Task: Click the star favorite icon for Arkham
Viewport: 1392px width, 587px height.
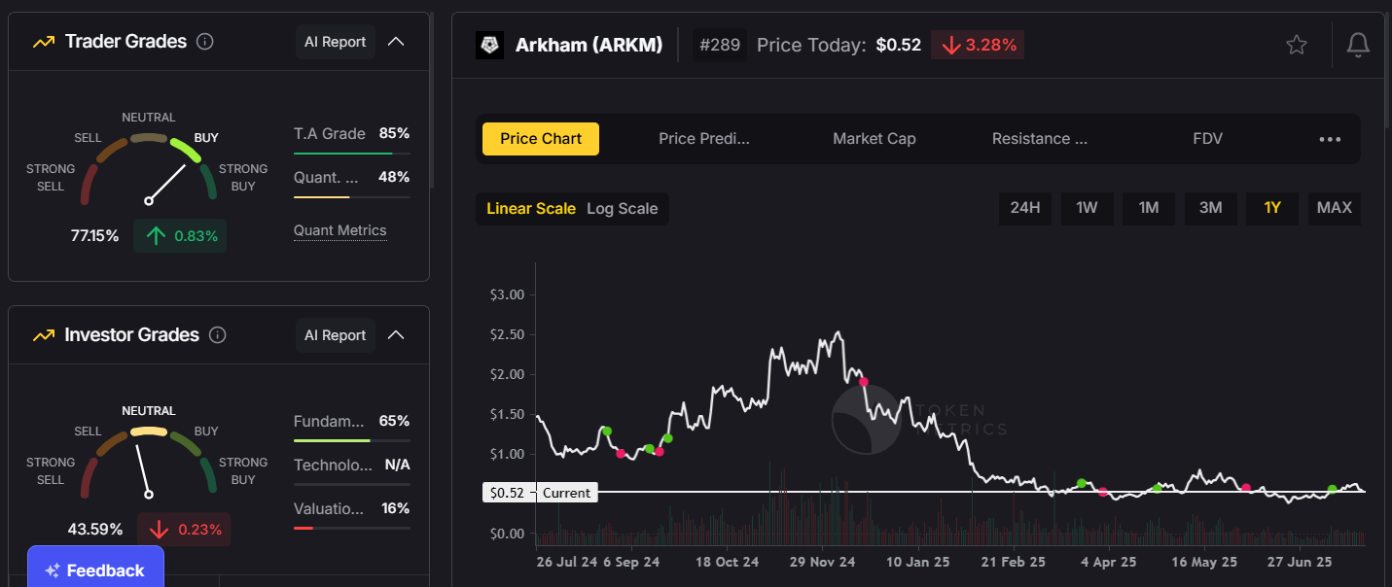Action: pos(1296,45)
